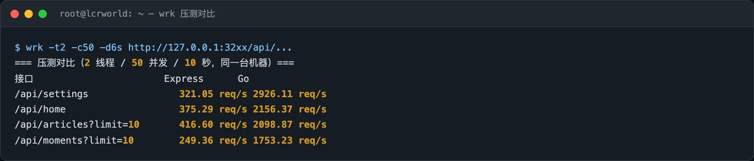Click the /api/home row label
Viewport: 754px width, 161px height.
click(40, 109)
